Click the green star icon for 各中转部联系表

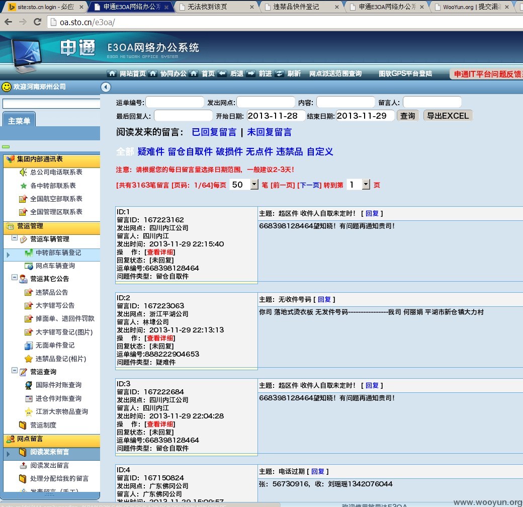tap(23, 186)
